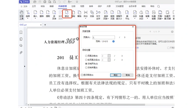The height and width of the screenshot is (108, 193).
Task: Switch to the 转换 ribbon tab
Action: coord(43,6)
